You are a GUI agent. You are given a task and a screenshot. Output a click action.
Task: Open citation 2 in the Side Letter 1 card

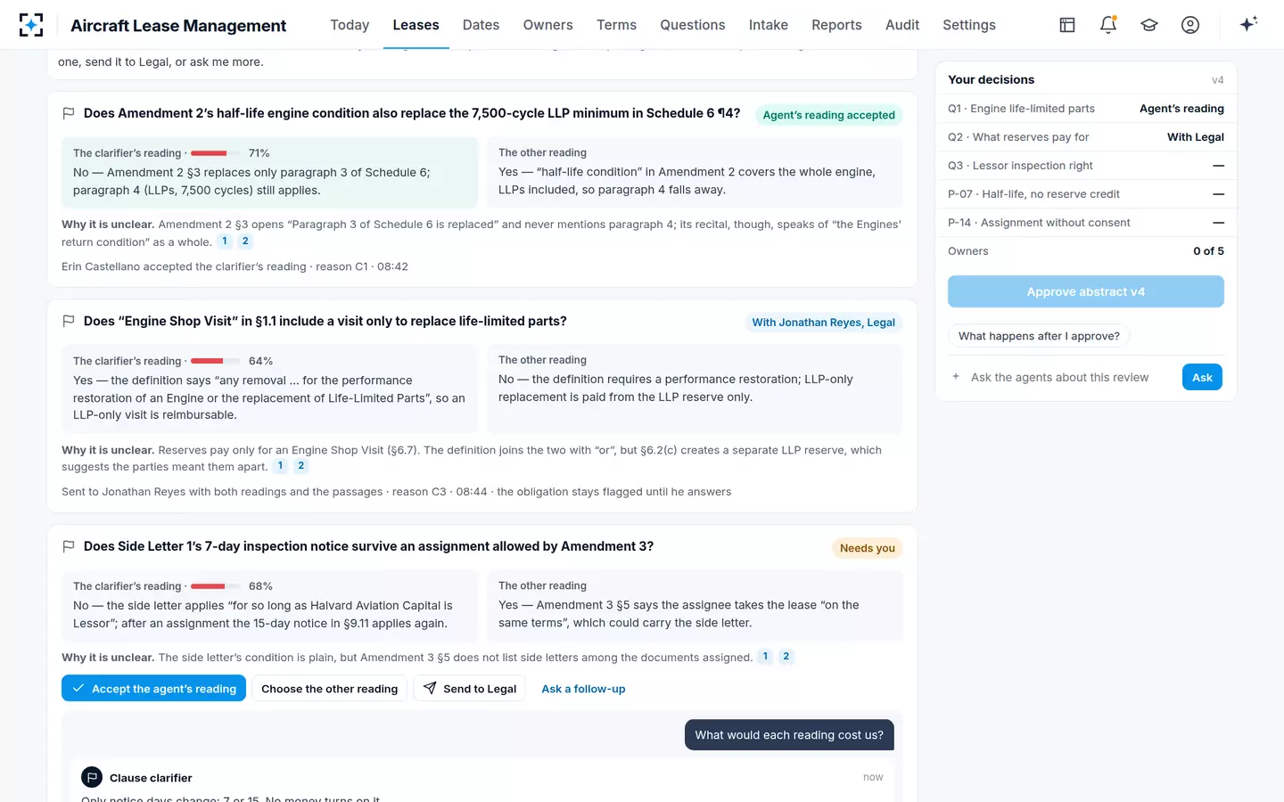click(x=786, y=657)
